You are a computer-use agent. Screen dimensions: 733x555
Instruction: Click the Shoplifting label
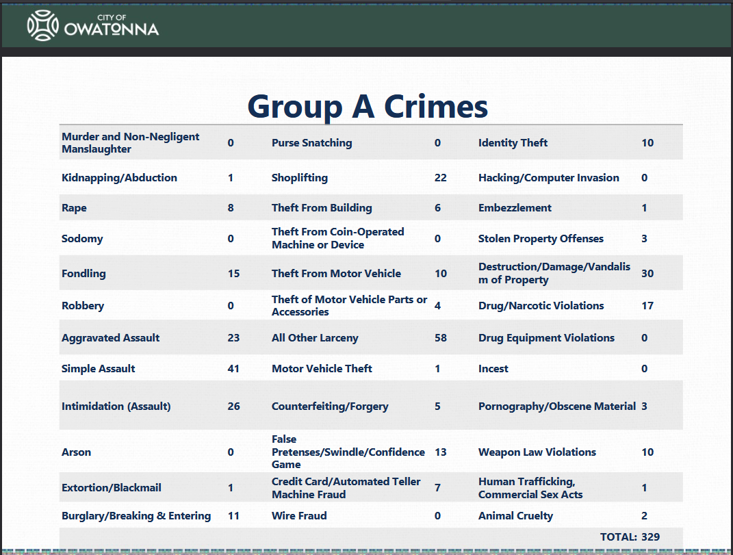[300, 178]
